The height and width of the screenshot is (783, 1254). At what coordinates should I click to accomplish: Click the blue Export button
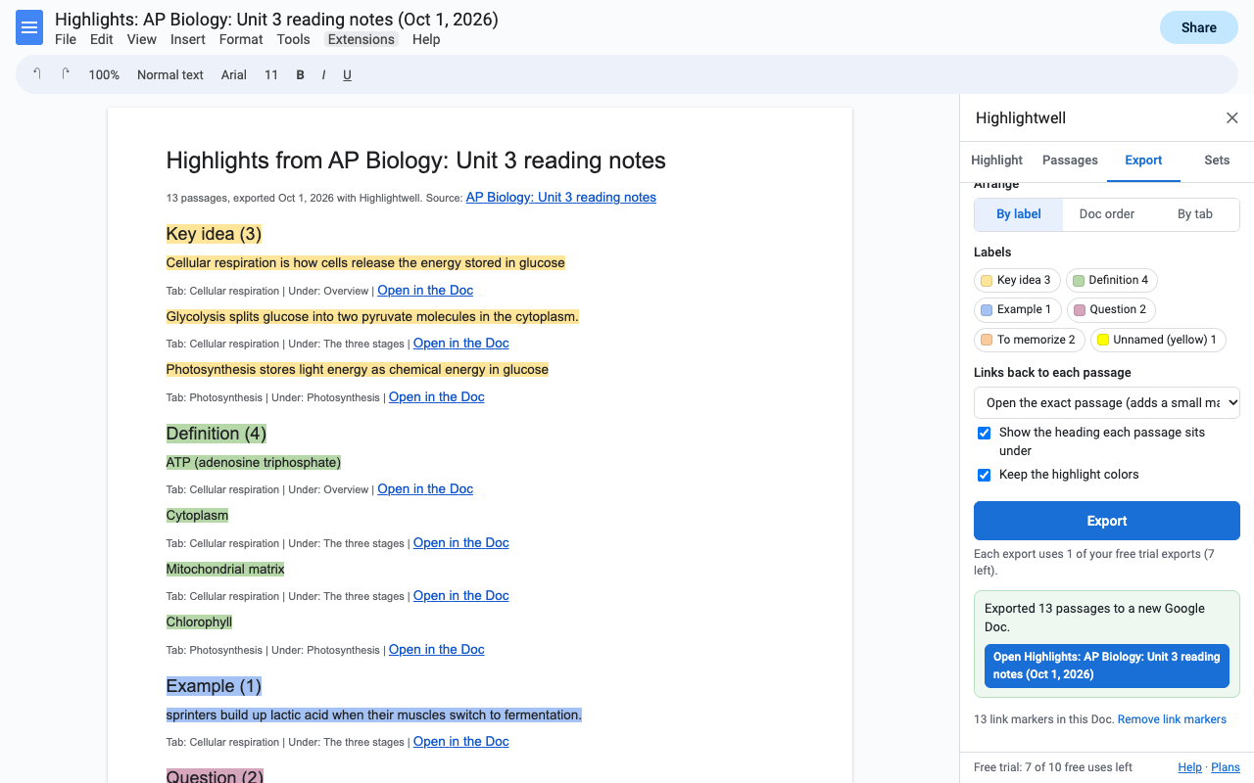[x=1107, y=521]
